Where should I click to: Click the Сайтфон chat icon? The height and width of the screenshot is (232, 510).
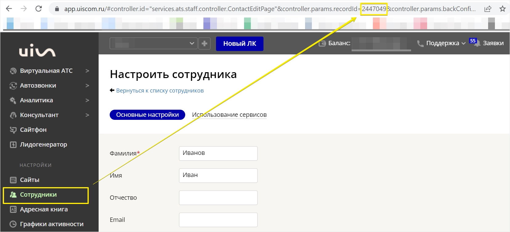tap(13, 130)
